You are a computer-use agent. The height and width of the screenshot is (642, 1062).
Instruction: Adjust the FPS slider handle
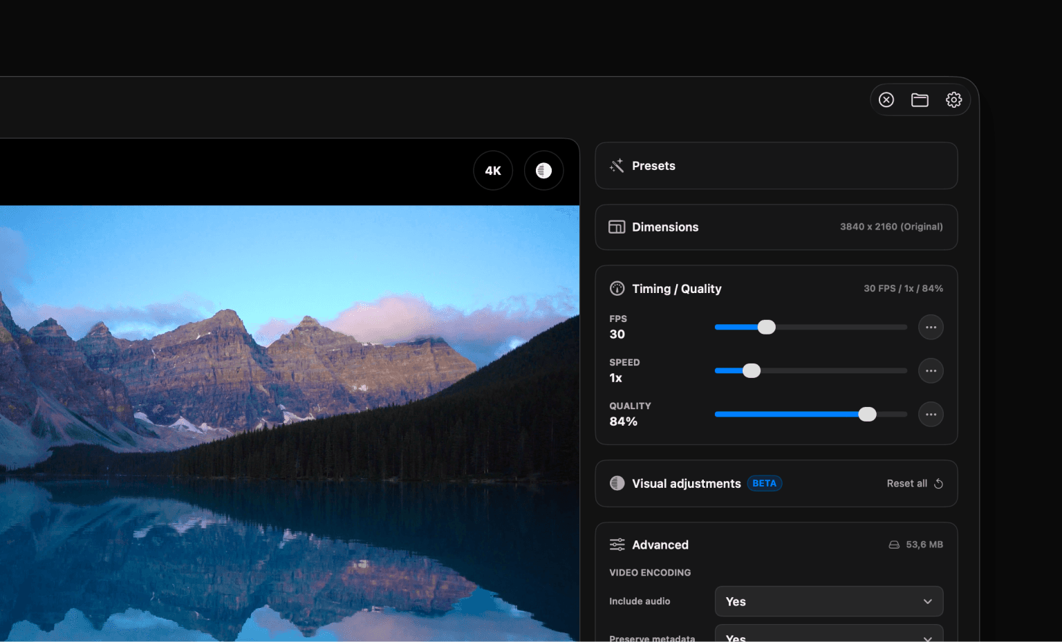(x=767, y=328)
